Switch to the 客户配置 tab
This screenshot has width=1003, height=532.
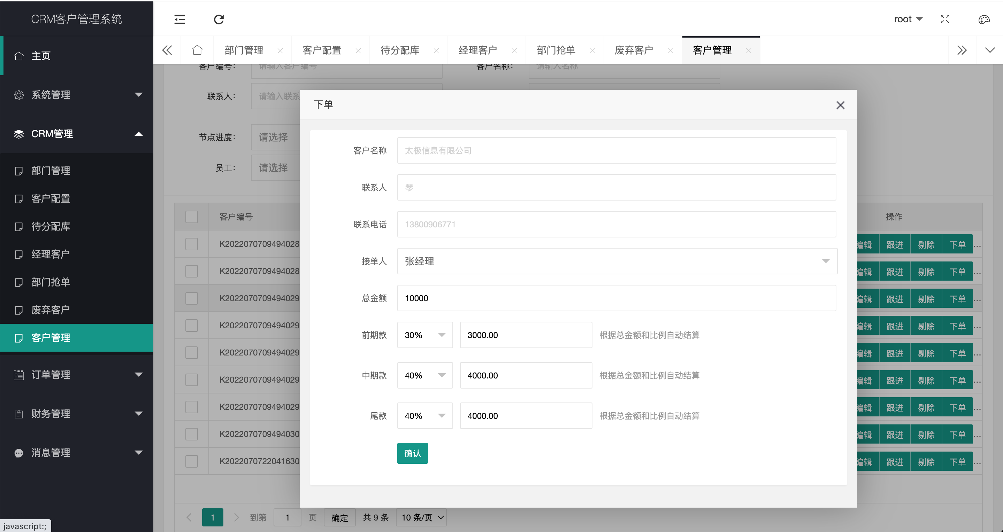tap(322, 50)
